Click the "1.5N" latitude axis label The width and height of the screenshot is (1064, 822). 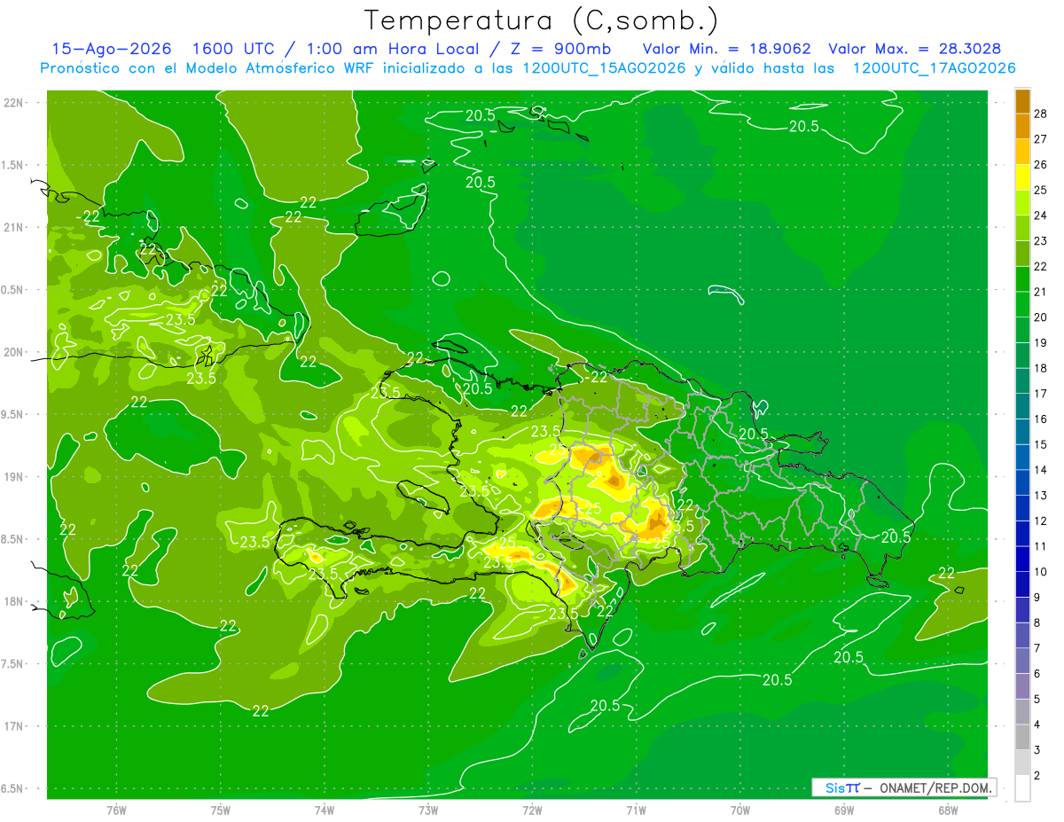coord(13,165)
